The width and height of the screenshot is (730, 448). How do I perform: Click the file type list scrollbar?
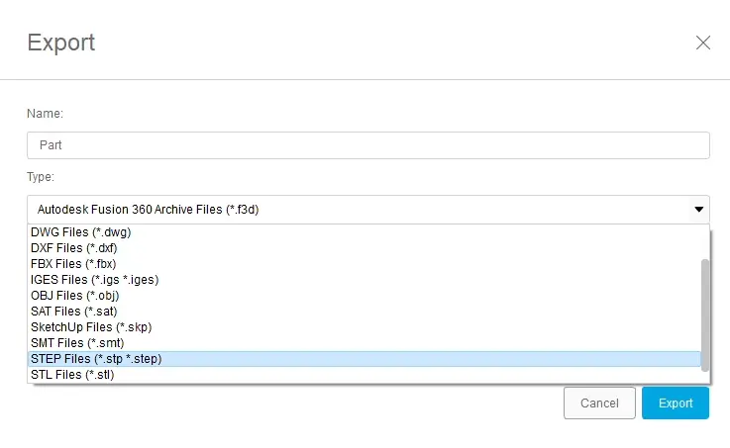coord(704,314)
